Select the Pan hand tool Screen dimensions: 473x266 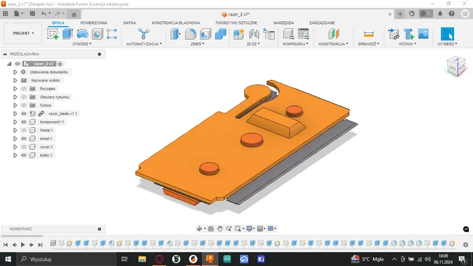pos(220,228)
